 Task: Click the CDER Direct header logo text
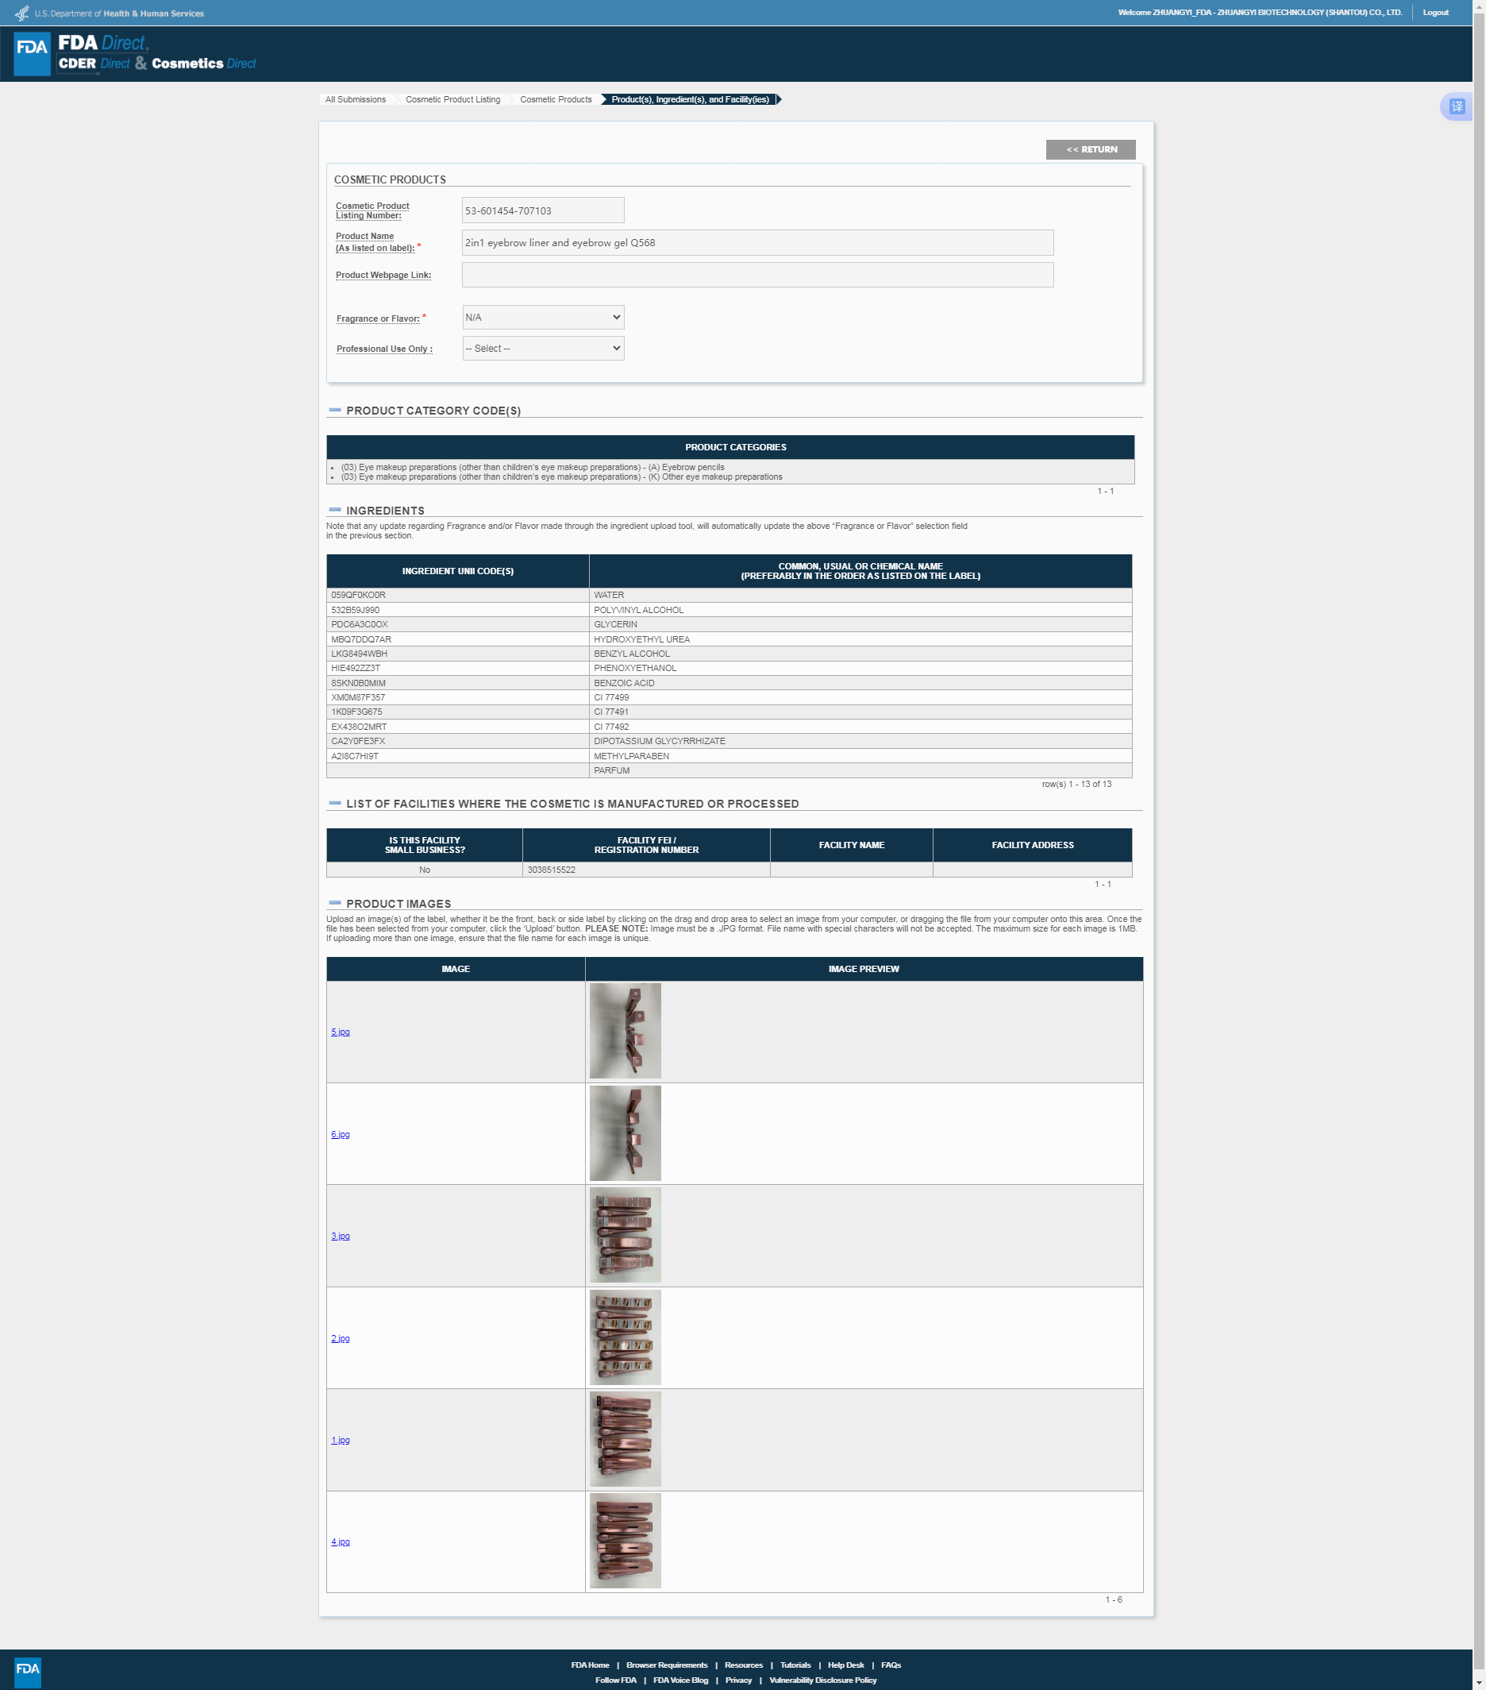[x=94, y=64]
